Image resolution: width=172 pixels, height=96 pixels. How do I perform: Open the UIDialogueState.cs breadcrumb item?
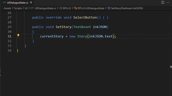(x=45, y=8)
